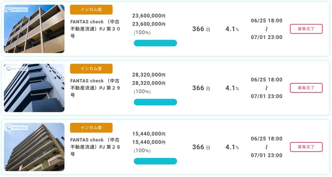Click the 募集完了 button for PJ 第30号
This screenshot has height=177, width=332.
(306, 29)
